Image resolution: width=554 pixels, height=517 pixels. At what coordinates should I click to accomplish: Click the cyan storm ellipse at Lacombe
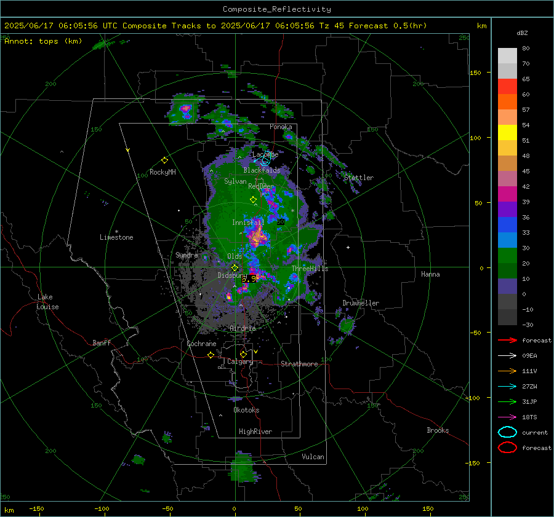coord(266,159)
